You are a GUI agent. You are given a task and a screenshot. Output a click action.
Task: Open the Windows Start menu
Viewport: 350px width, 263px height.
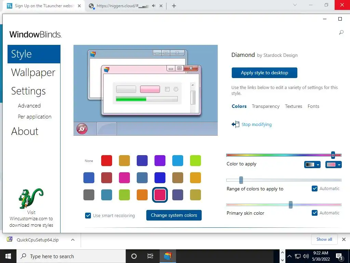coord(8,256)
